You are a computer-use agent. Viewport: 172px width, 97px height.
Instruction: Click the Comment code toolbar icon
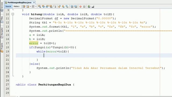[89, 6]
